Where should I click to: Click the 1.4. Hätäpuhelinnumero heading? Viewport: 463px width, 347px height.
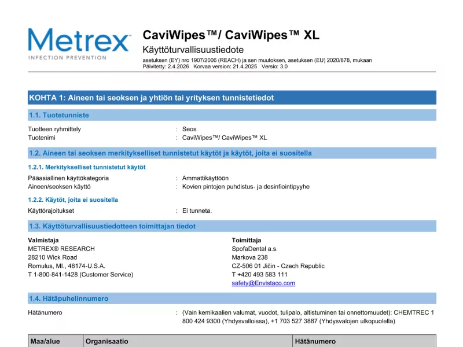click(x=232, y=298)
